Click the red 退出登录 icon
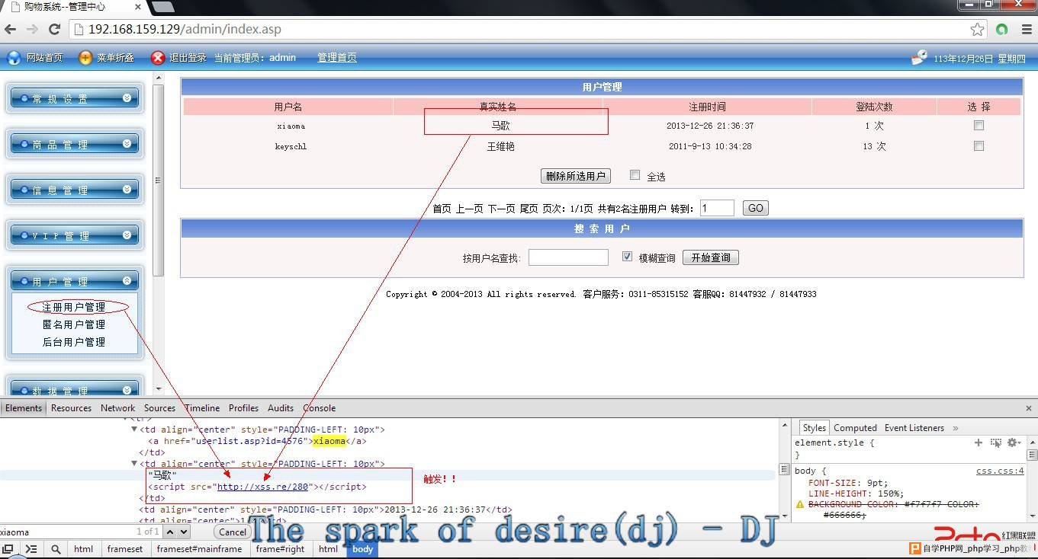Image resolution: width=1038 pixels, height=559 pixels. tap(158, 58)
